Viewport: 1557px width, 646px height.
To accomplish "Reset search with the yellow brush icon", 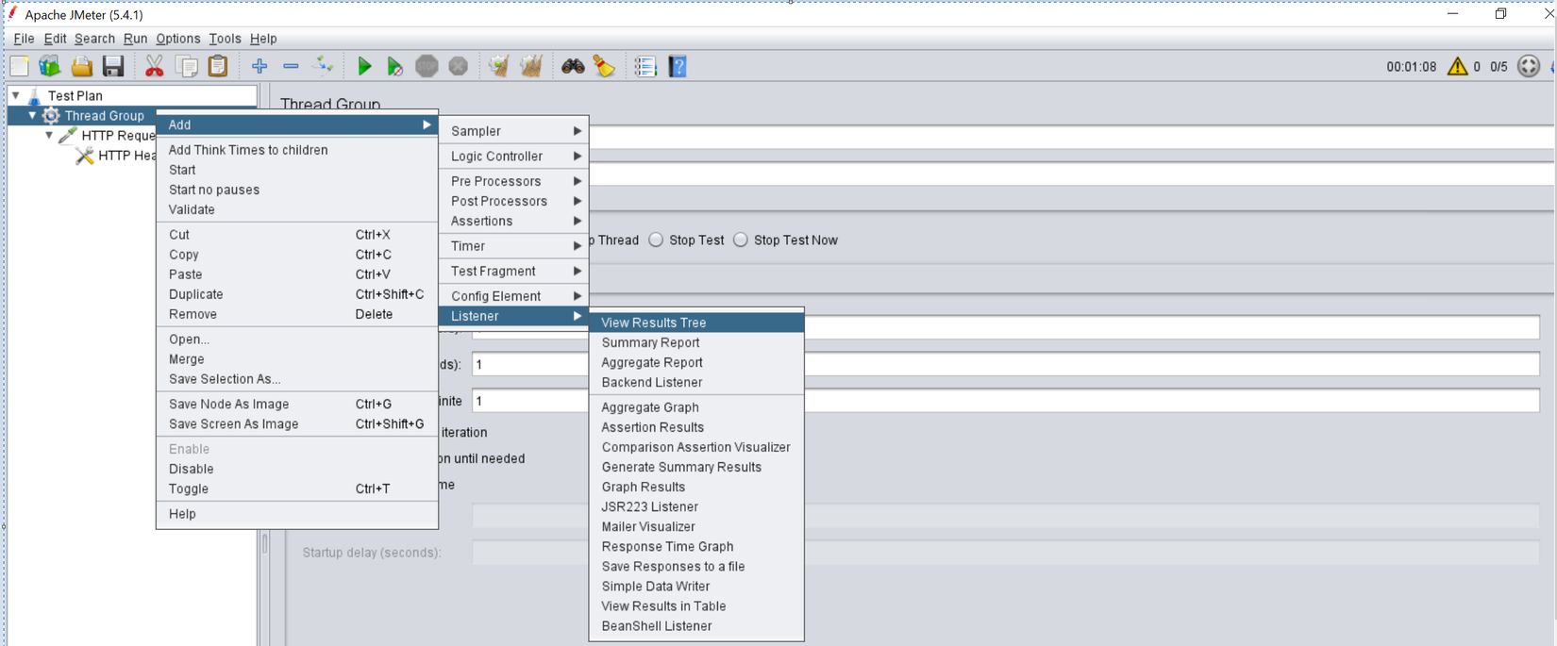I will 604,66.
